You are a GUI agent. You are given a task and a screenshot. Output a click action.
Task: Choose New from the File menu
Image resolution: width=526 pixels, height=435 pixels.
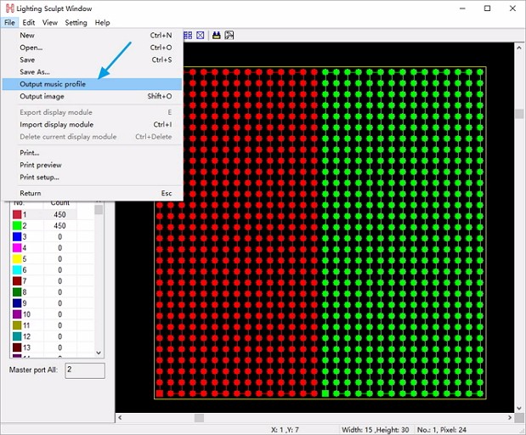point(92,35)
